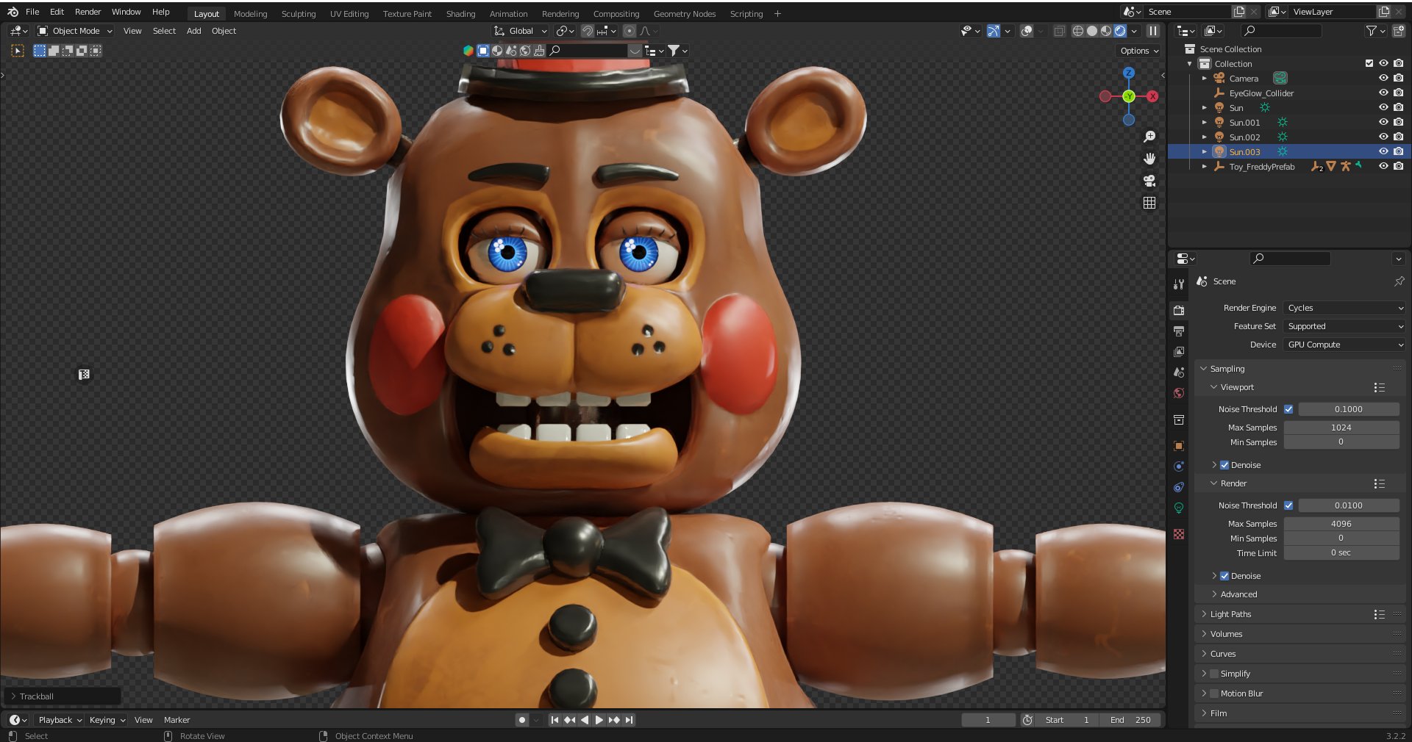Open the viewport Add menu

coord(193,31)
